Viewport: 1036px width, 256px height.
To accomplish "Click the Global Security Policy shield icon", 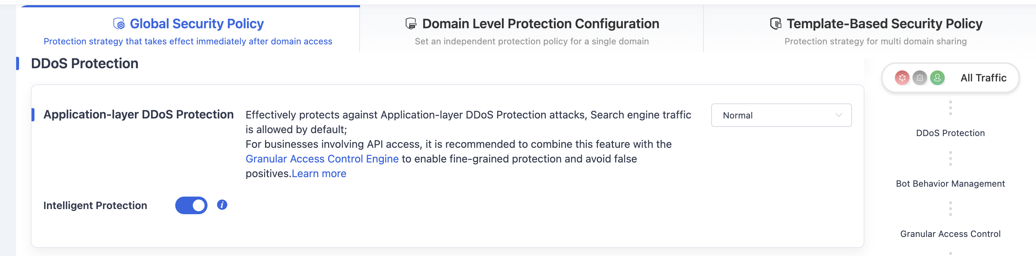I will pyautogui.click(x=119, y=24).
